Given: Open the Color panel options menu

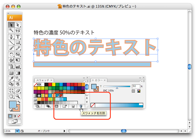Looking at the screenshot, I should click(143, 81).
